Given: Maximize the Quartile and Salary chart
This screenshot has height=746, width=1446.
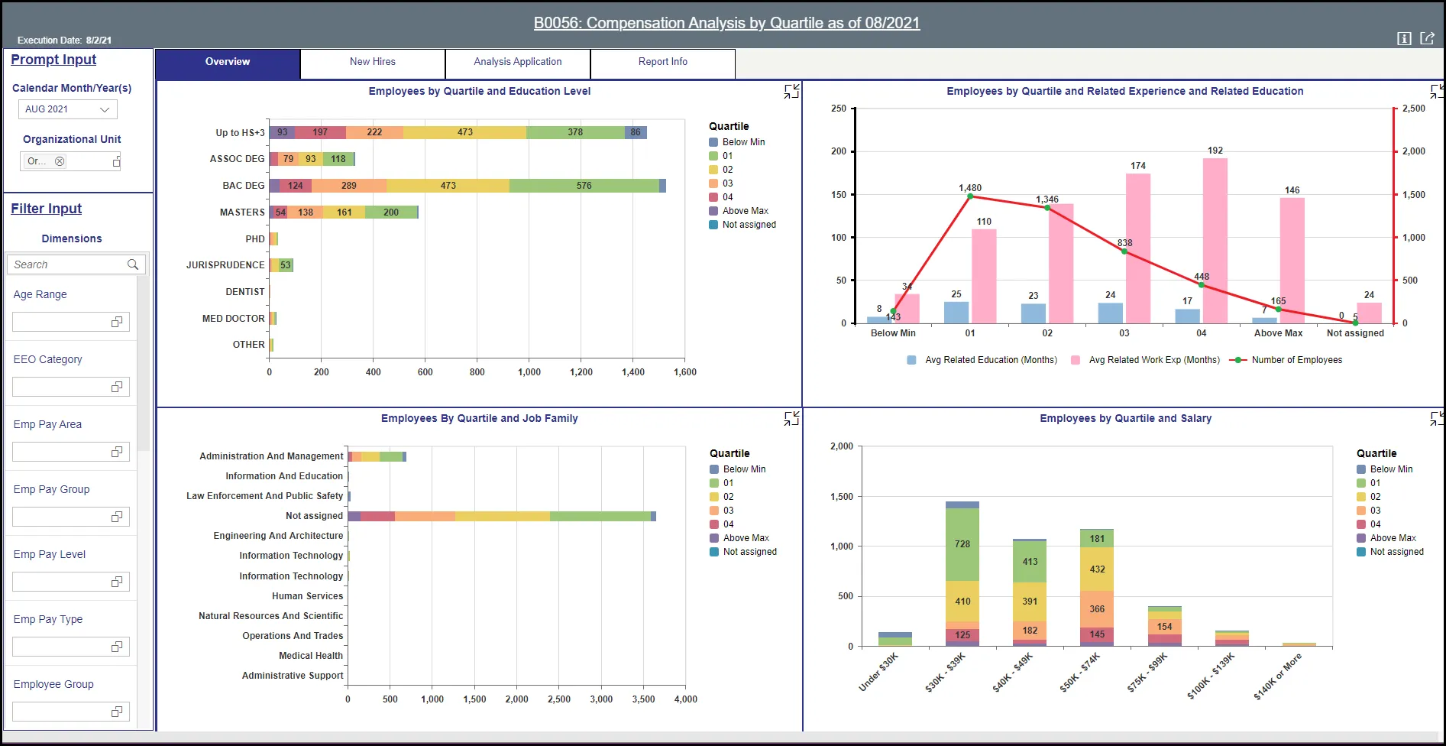Looking at the screenshot, I should pyautogui.click(x=1437, y=418).
